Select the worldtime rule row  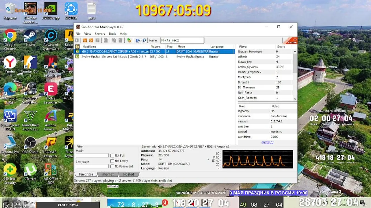pyautogui.click(x=267, y=137)
